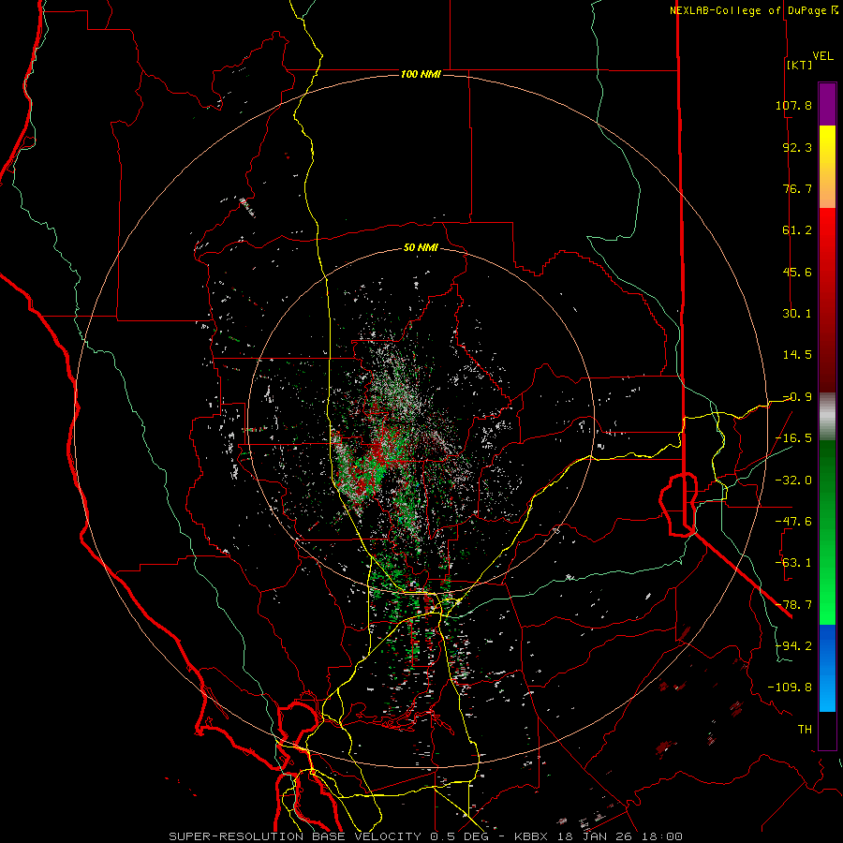
Task: Click the blue segment of the color bar
Action: tap(827, 668)
